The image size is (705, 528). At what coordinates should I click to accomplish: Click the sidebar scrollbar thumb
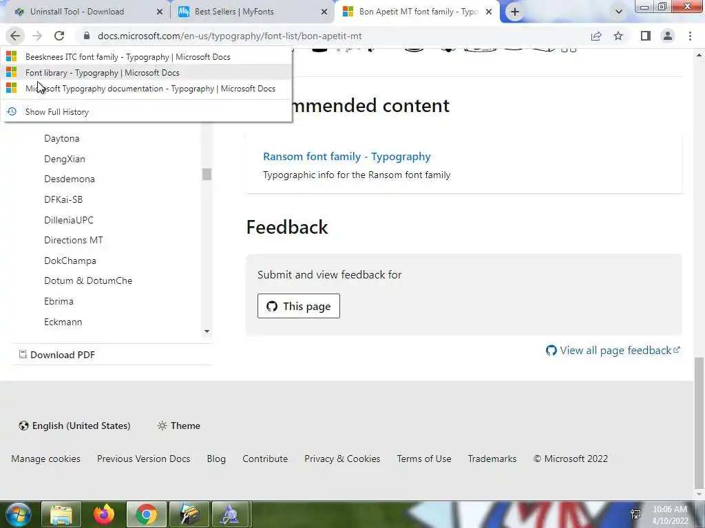(207, 174)
